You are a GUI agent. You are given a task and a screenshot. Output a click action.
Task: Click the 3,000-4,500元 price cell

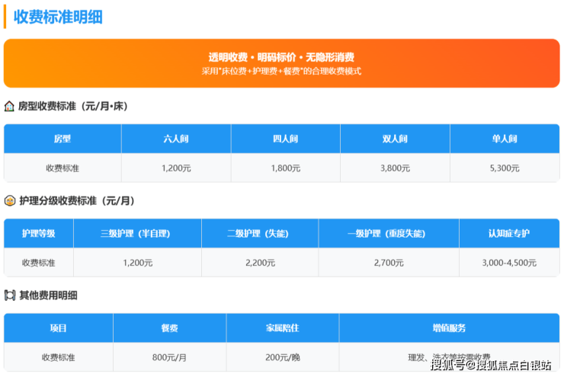click(509, 262)
